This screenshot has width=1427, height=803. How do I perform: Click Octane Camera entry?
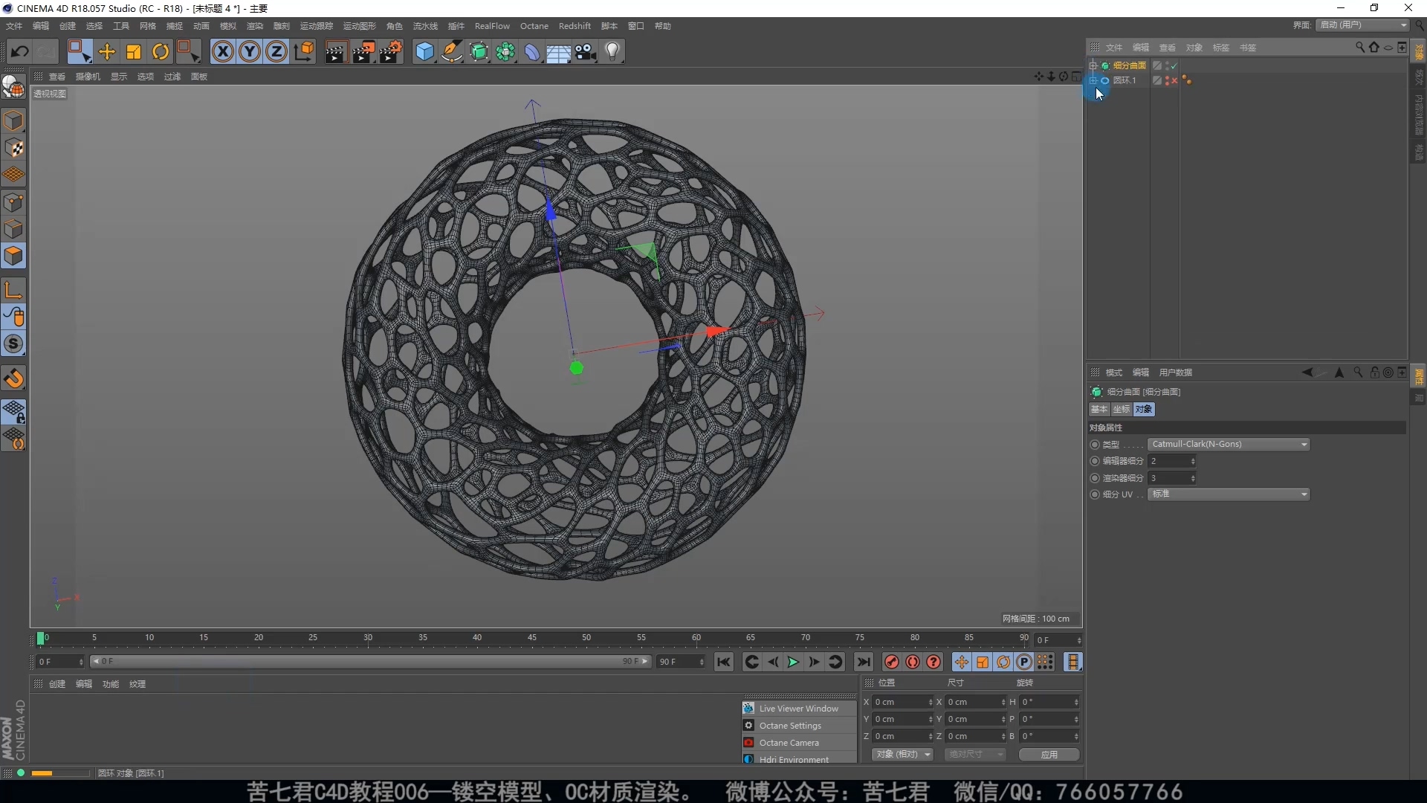[799, 743]
